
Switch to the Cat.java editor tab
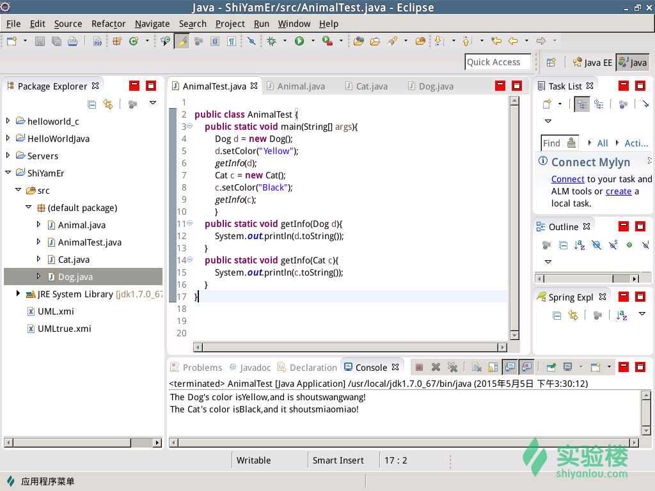point(372,86)
